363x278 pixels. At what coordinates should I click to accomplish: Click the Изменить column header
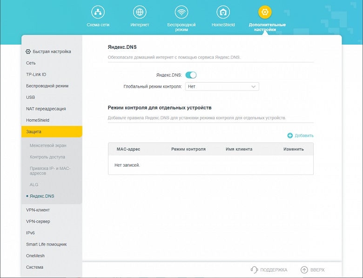click(x=294, y=149)
